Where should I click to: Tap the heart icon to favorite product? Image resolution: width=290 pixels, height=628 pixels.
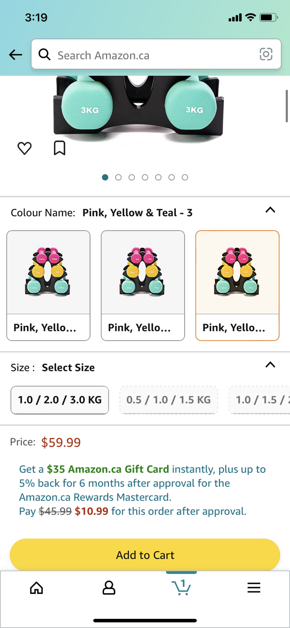click(x=24, y=148)
